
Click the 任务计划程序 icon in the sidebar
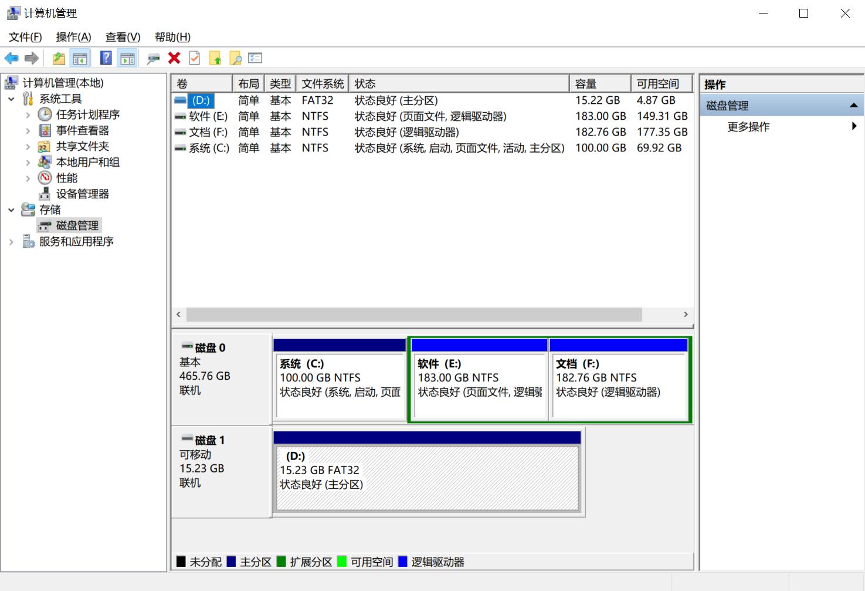(x=45, y=114)
